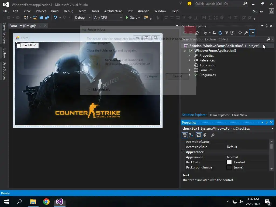Show the Properties page icon in Properties panel
Screen dimensions: 276x207
tap(199, 135)
